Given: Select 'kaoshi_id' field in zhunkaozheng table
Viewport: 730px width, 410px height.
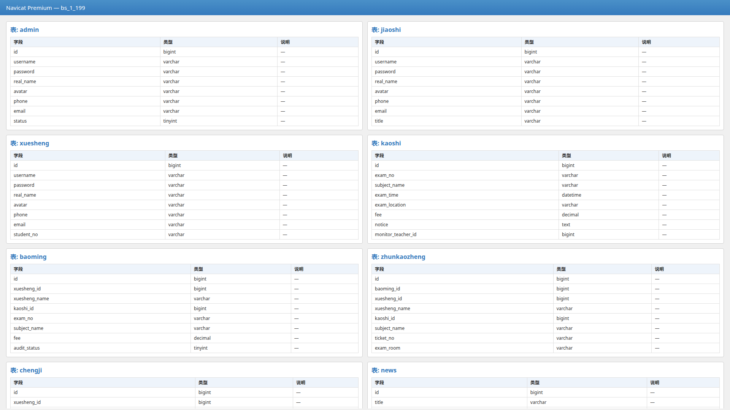Looking at the screenshot, I should pos(385,319).
